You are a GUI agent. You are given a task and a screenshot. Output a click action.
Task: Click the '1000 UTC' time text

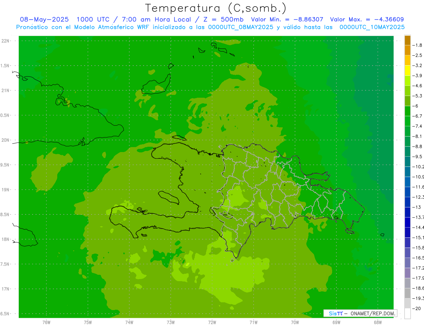pos(93,19)
